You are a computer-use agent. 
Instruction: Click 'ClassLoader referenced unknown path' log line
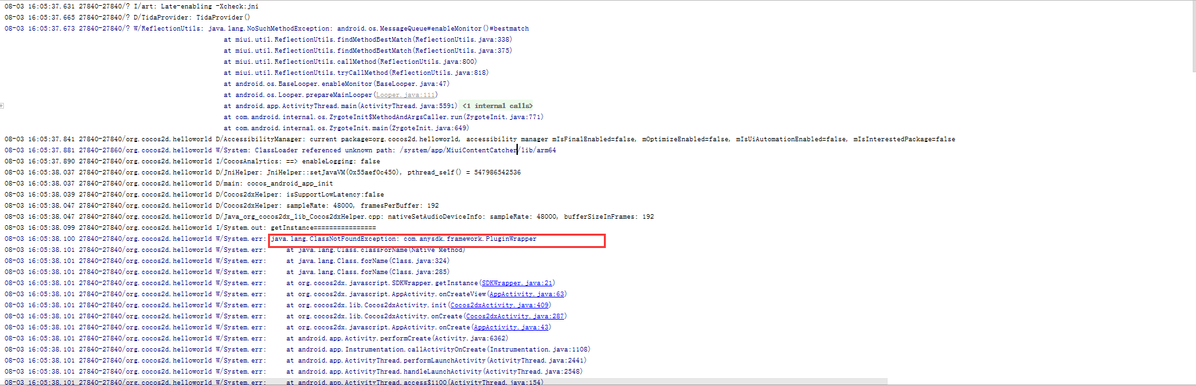pos(280,150)
